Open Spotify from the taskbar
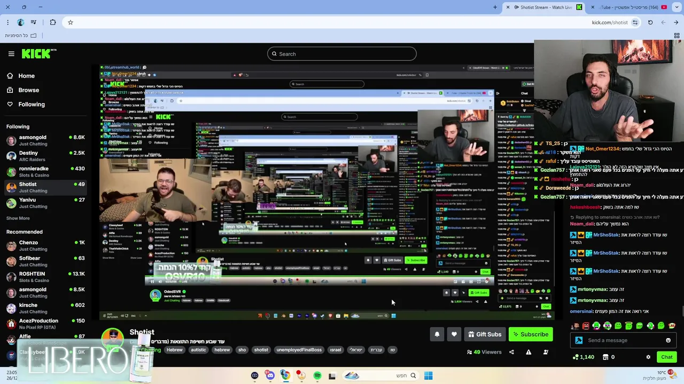This screenshot has width=684, height=384. tap(317, 375)
